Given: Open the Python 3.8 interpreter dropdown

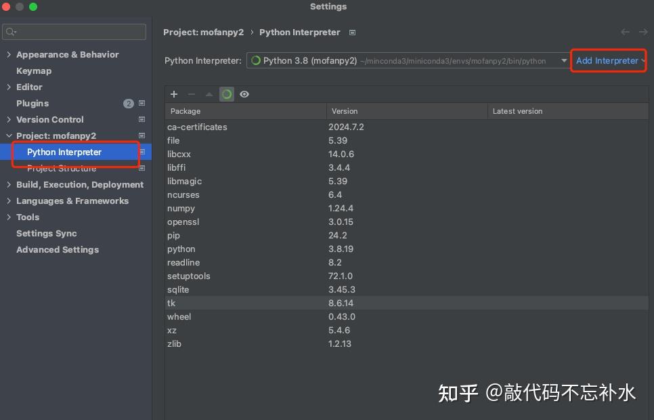Looking at the screenshot, I should (x=564, y=60).
